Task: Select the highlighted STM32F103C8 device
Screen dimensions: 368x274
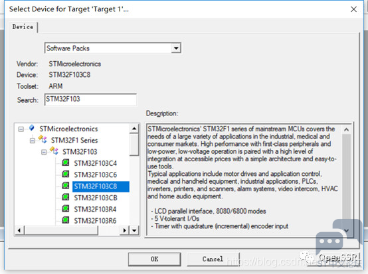Action: tap(101, 186)
